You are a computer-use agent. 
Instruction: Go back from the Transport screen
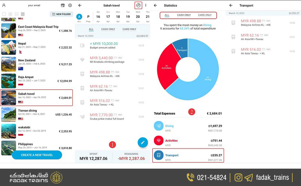(x=231, y=5)
